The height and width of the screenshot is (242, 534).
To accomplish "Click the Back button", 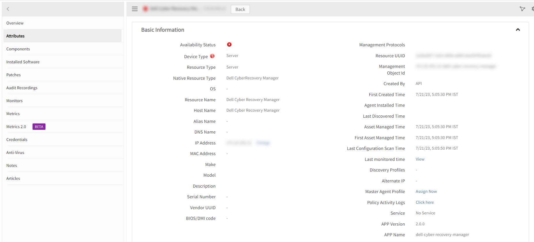I will pos(240,9).
